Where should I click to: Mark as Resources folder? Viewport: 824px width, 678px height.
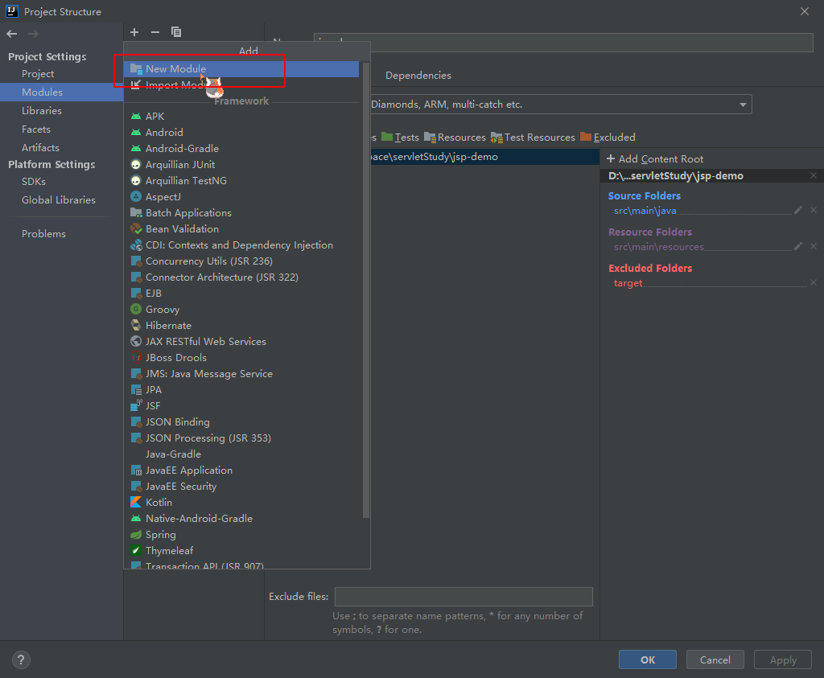click(455, 137)
